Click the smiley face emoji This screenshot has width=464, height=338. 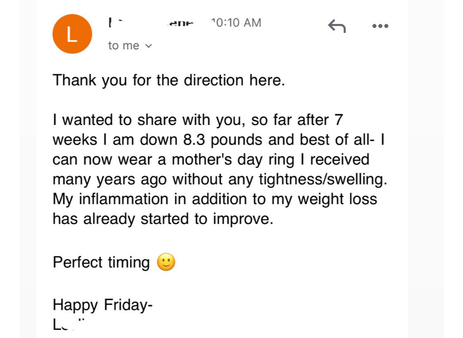point(166,262)
